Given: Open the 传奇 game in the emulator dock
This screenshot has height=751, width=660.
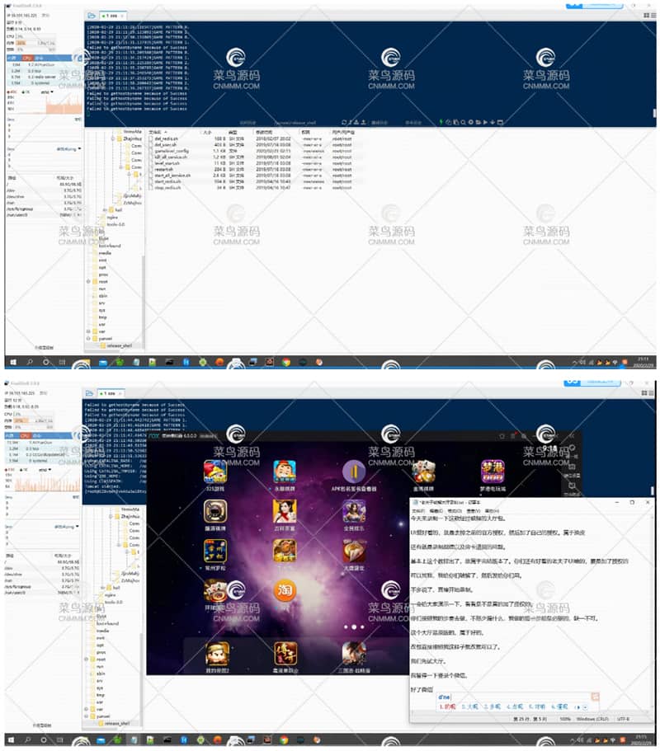Looking at the screenshot, I should coord(285,654).
